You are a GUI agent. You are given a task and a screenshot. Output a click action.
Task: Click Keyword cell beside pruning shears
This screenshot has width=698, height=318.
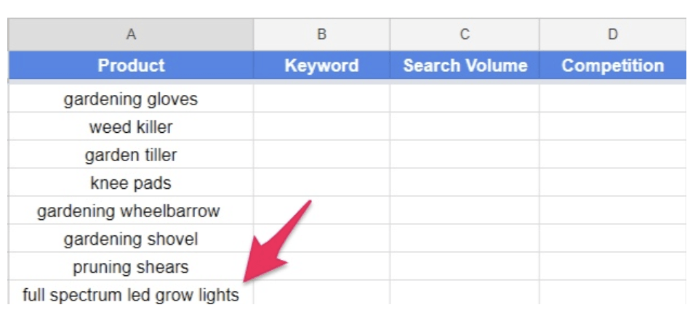321,267
